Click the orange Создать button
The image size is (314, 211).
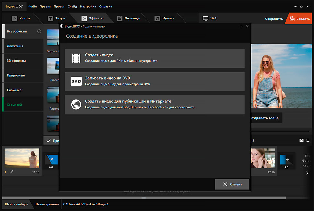[x=299, y=19]
